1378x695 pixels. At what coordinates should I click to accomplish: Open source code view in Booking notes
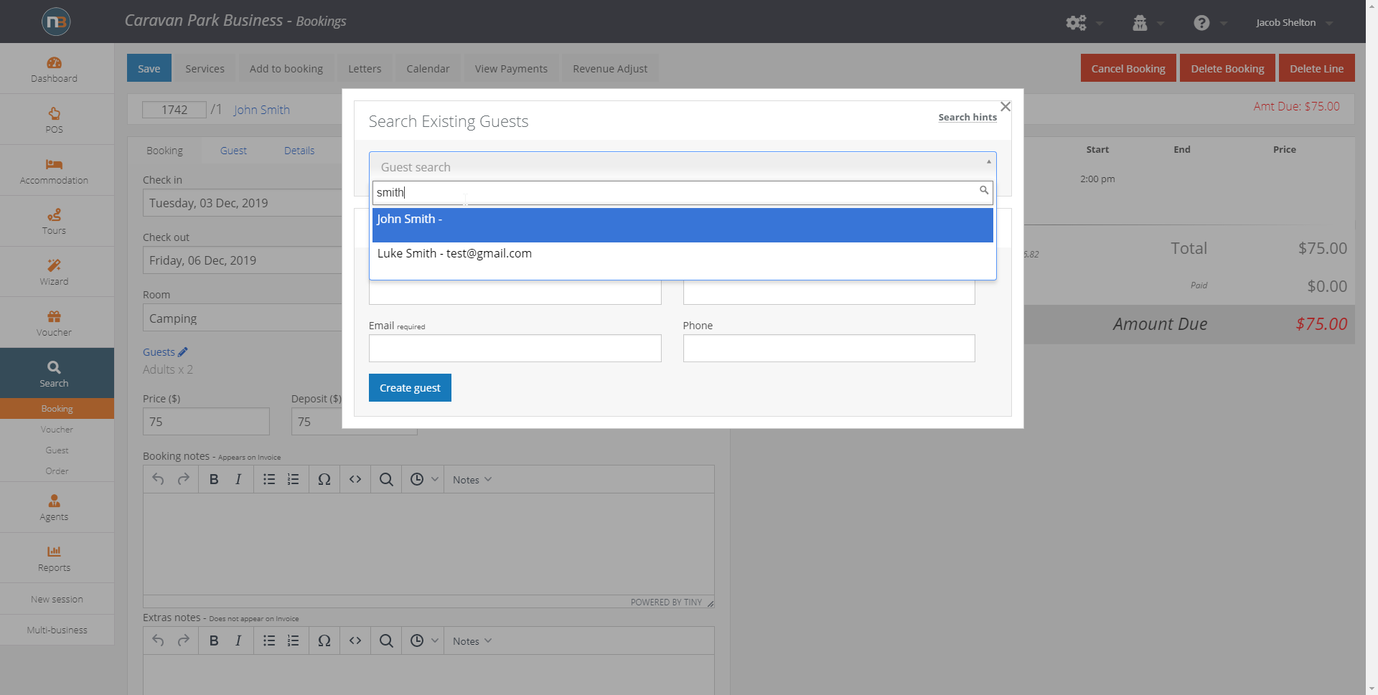click(x=355, y=479)
